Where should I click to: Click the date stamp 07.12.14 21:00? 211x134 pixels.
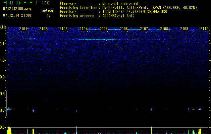(17, 15)
